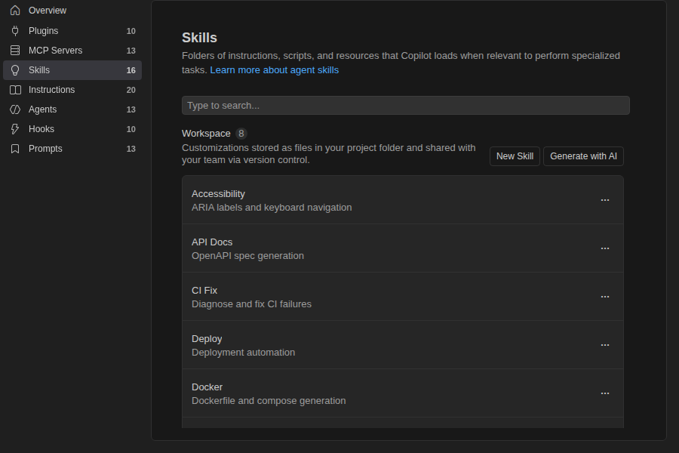Viewport: 679px width, 453px height.
Task: Click the Prompts bookmark icon
Action: point(15,149)
